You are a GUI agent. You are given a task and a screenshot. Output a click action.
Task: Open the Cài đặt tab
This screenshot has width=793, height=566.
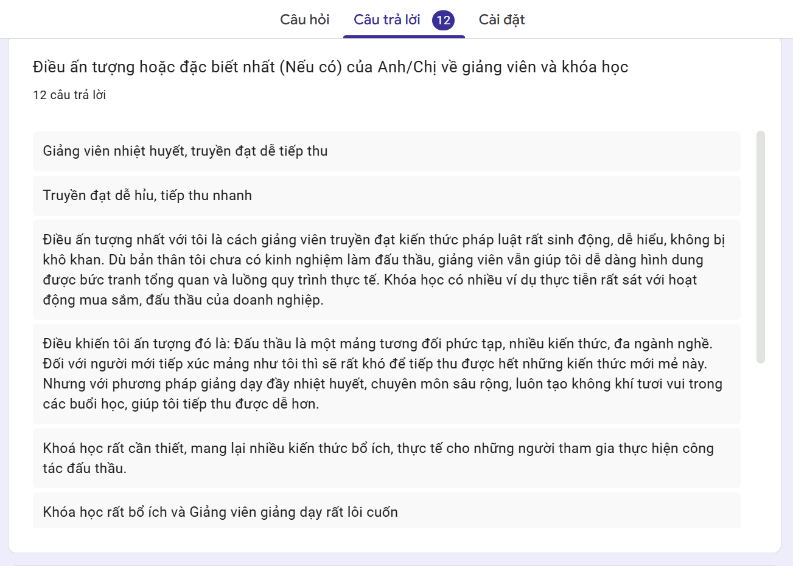pos(501,19)
